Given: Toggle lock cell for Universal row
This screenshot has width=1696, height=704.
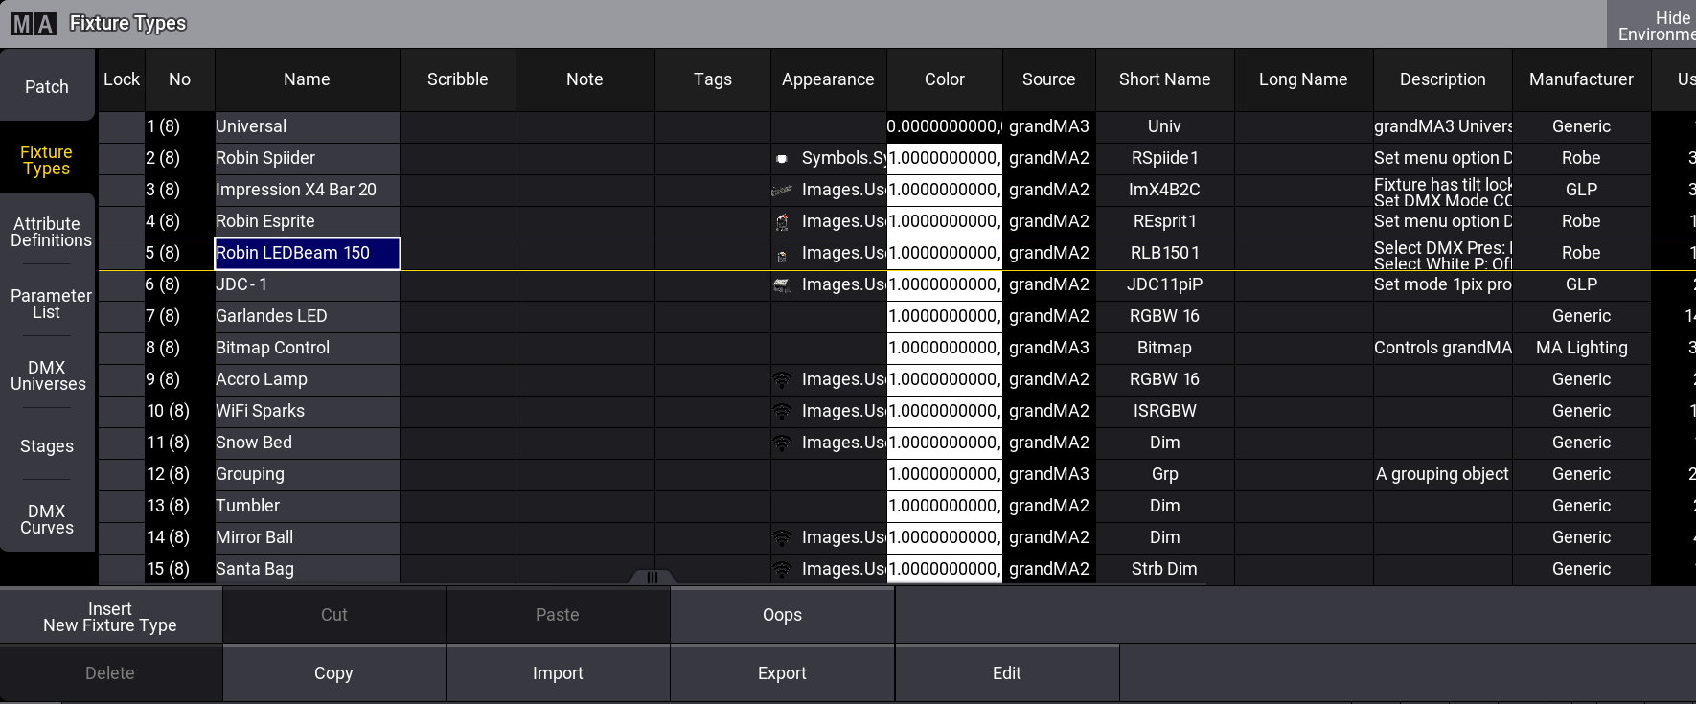Looking at the screenshot, I should [x=121, y=126].
